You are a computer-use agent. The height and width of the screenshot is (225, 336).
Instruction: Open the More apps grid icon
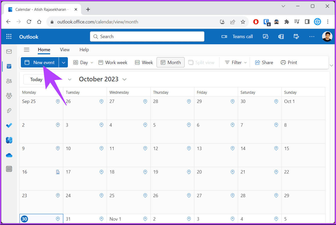[9, 169]
